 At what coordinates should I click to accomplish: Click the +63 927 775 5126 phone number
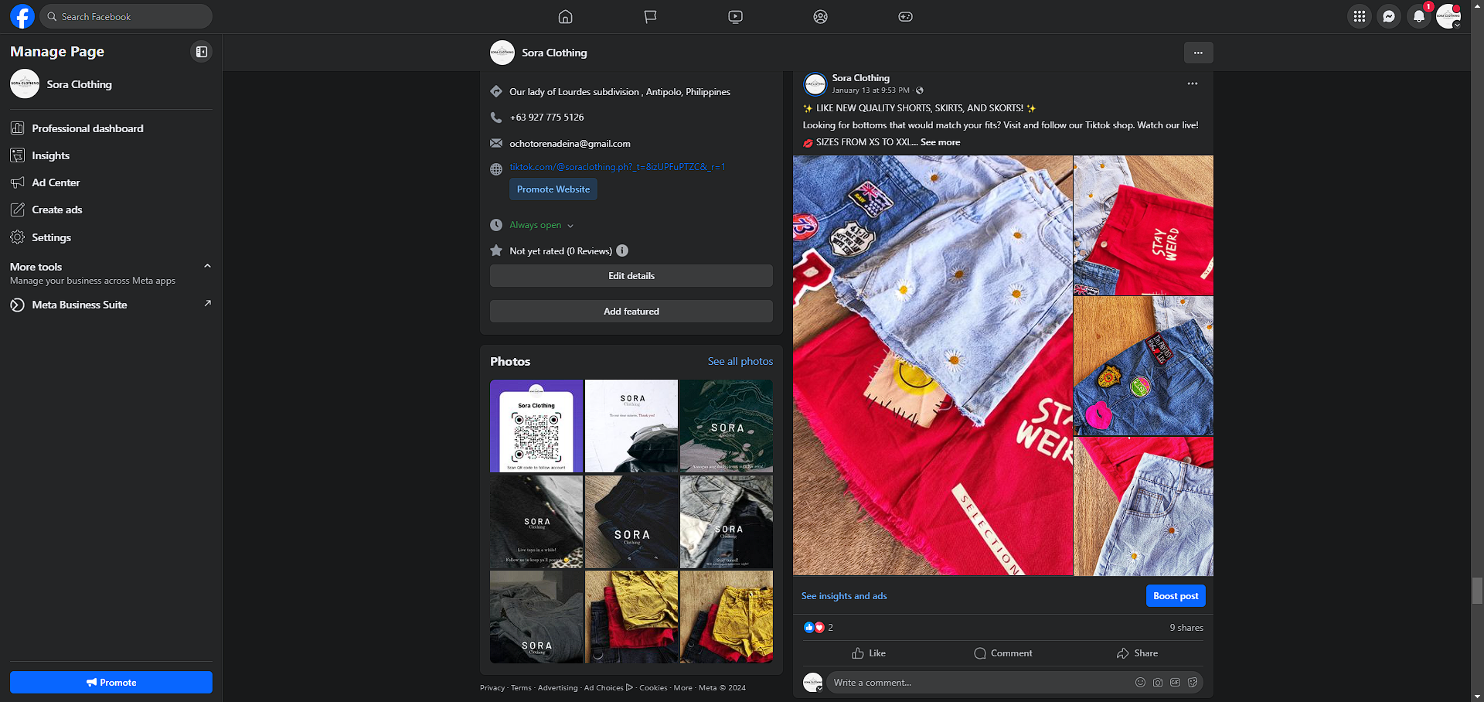[x=546, y=118]
